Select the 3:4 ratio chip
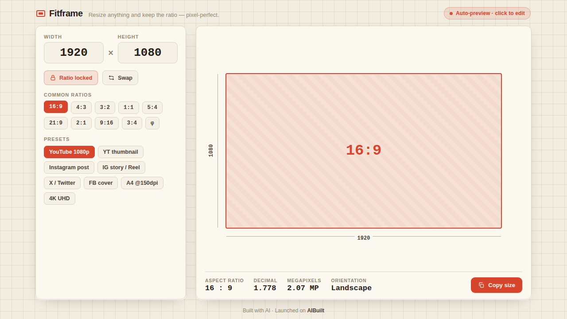The height and width of the screenshot is (319, 567). click(x=132, y=123)
